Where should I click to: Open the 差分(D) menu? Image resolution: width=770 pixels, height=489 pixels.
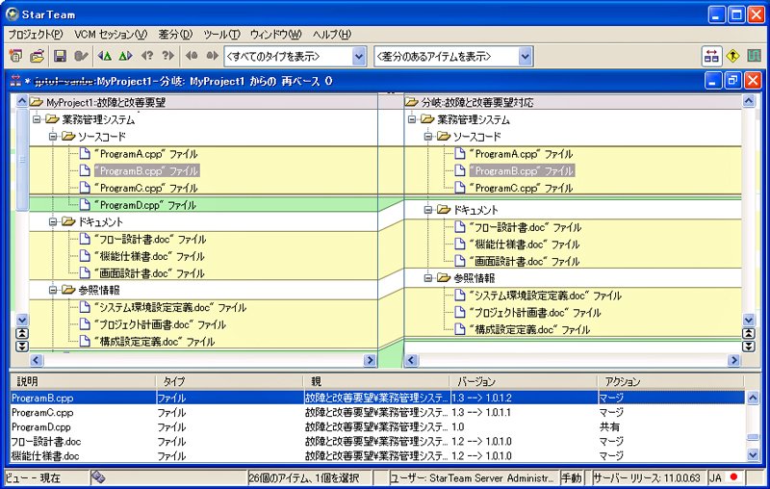pos(175,35)
